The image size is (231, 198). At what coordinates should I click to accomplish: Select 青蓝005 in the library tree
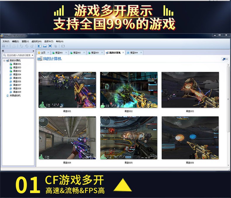15,78
